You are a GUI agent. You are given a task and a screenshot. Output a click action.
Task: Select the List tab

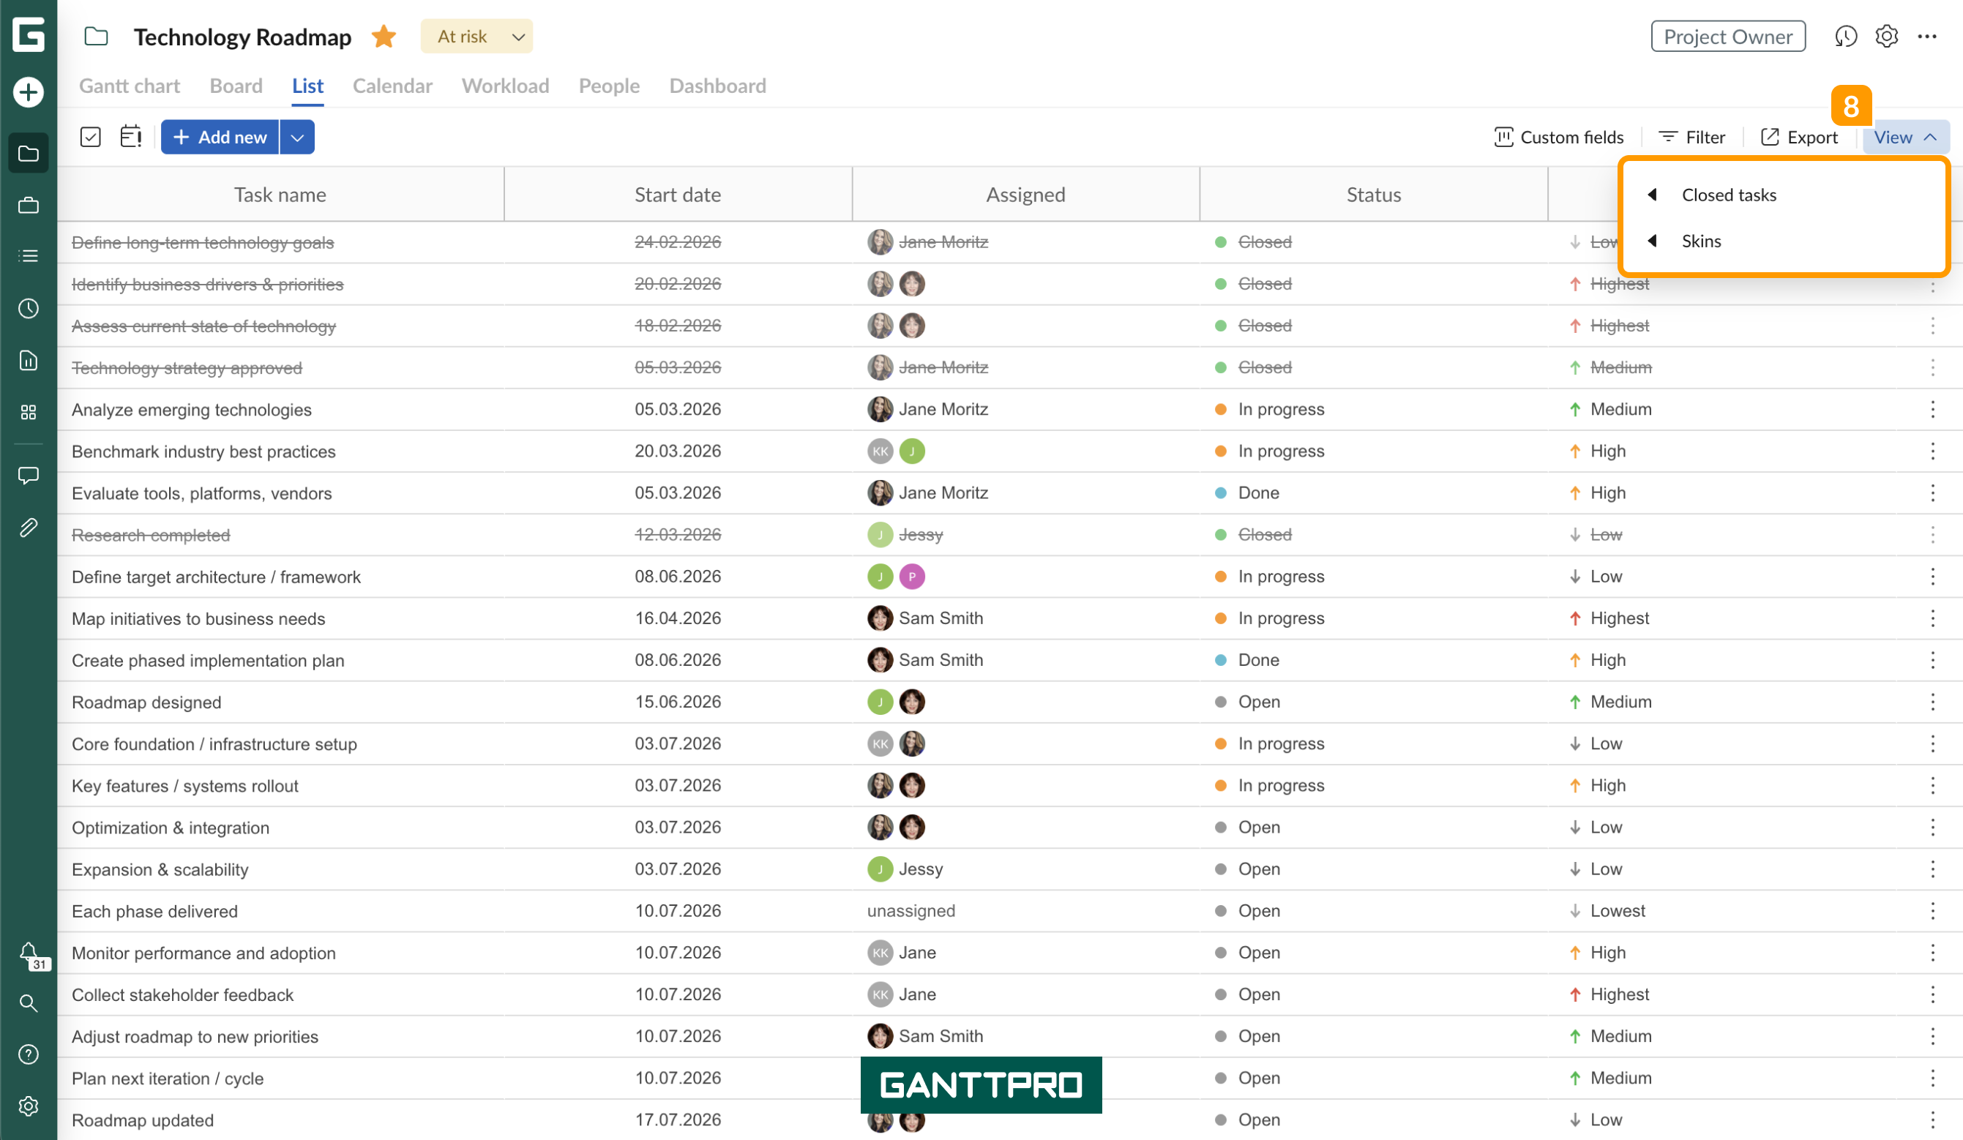coord(307,86)
